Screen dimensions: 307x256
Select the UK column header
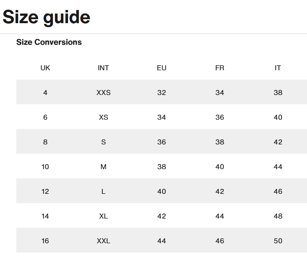45,68
